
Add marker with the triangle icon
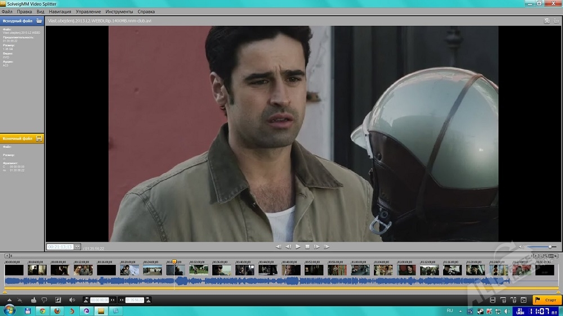coord(9,300)
